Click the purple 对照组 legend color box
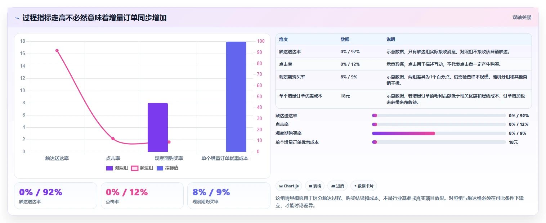The height and width of the screenshot is (223, 546). coord(109,168)
